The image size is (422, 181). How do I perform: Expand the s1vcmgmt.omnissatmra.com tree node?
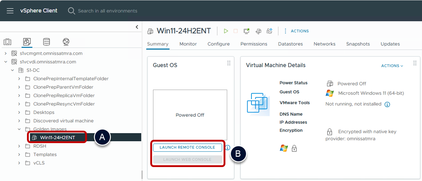tap(5, 53)
